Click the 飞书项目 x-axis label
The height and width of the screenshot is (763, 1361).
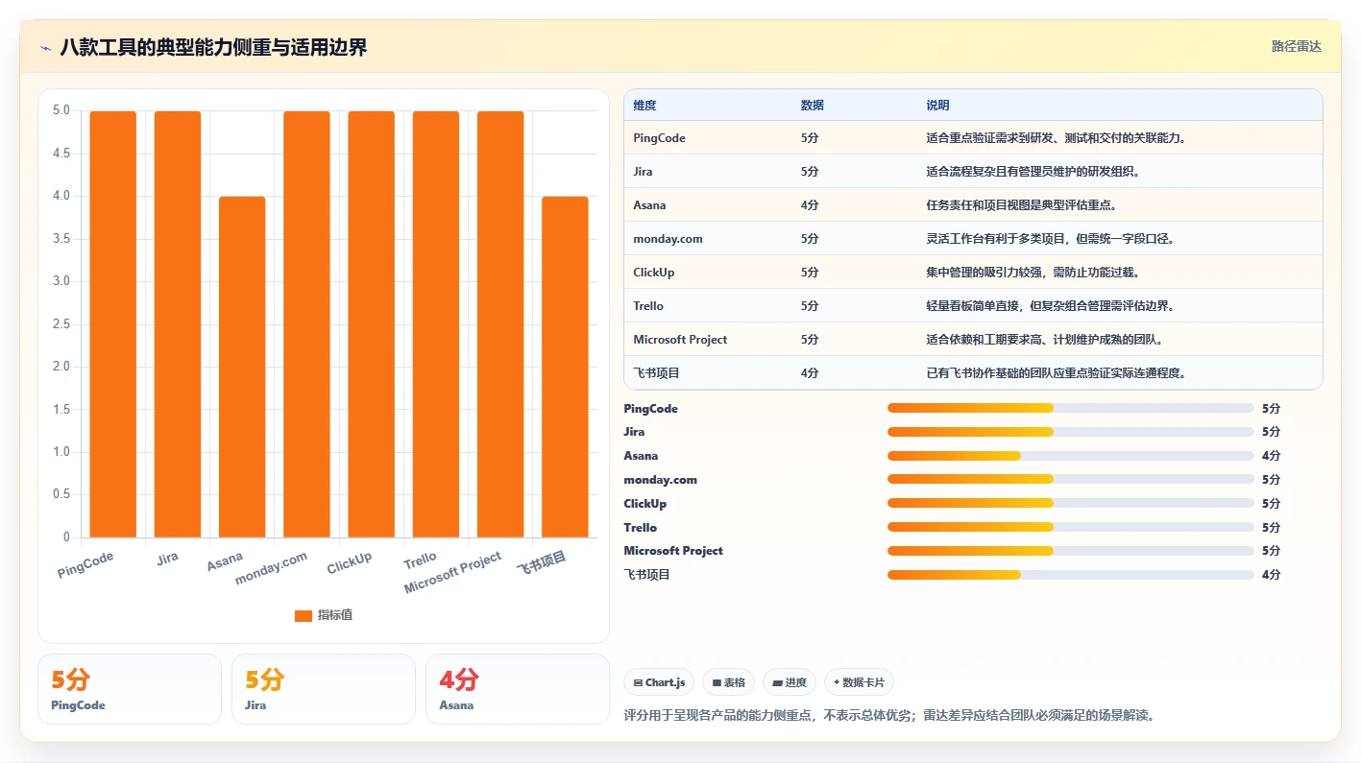(x=542, y=562)
